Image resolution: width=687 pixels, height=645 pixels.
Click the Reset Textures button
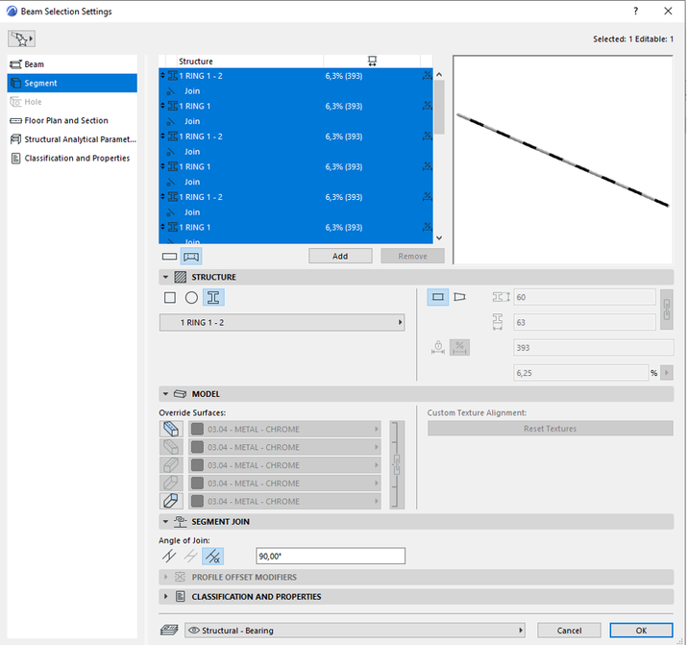pyautogui.click(x=551, y=429)
